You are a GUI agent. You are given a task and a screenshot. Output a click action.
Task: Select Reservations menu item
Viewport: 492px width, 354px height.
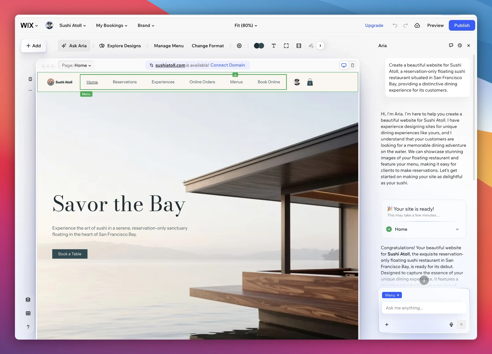pyautogui.click(x=125, y=82)
